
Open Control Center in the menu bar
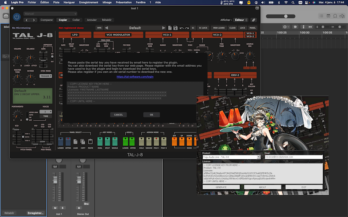(x=307, y=3)
